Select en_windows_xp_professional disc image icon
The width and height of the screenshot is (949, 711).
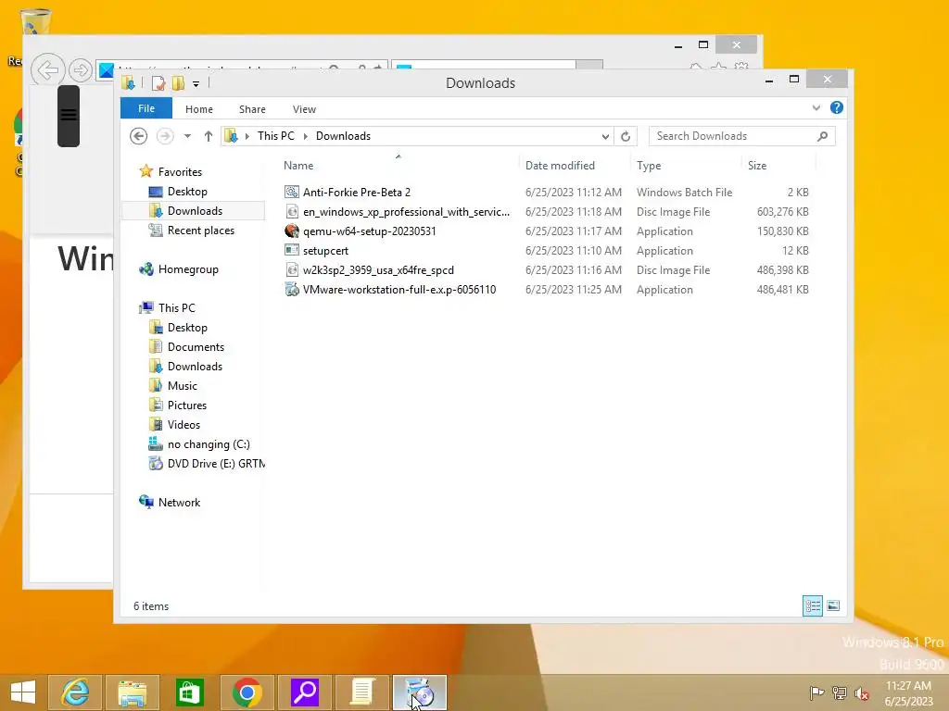pos(292,212)
